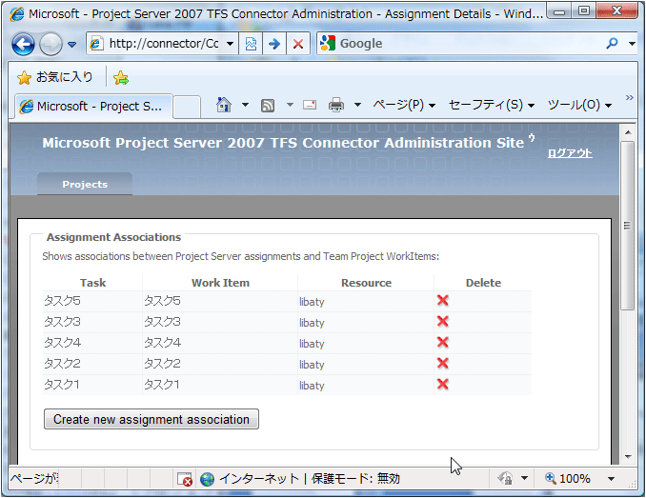Open the ツール(O) menu
Image resolution: width=646 pixels, height=498 pixels.
[579, 105]
